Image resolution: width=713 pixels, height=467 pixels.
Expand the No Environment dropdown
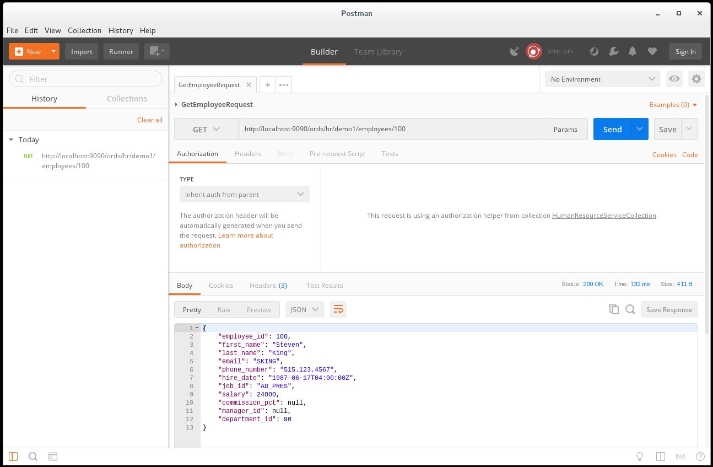pyautogui.click(x=602, y=79)
